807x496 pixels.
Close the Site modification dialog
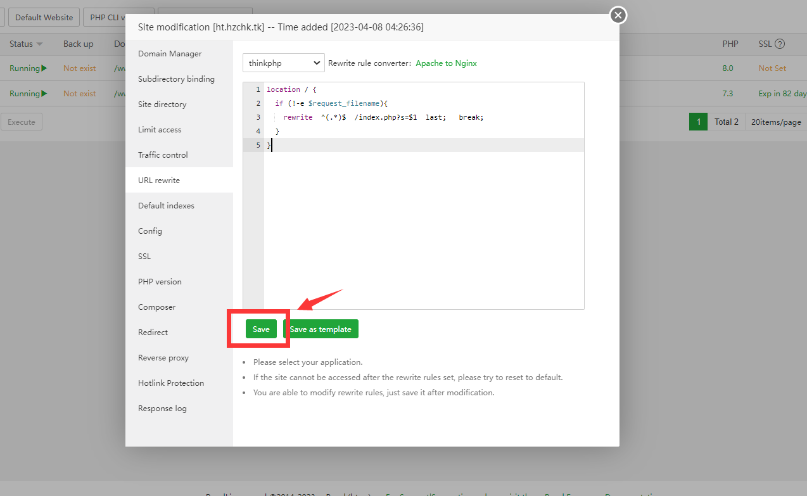[x=618, y=15]
